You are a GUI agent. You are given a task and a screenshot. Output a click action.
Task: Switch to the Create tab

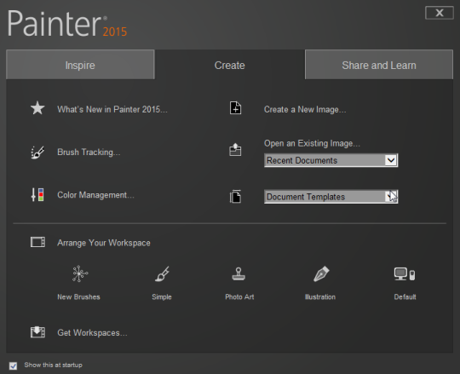pos(230,65)
